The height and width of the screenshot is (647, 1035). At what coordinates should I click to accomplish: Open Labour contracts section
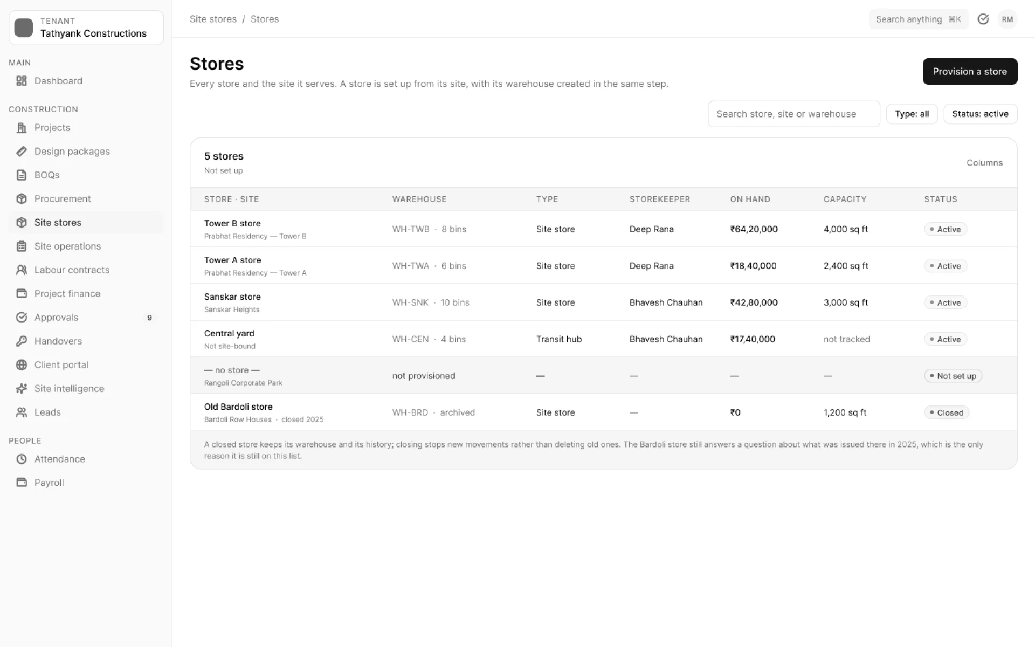click(86, 270)
